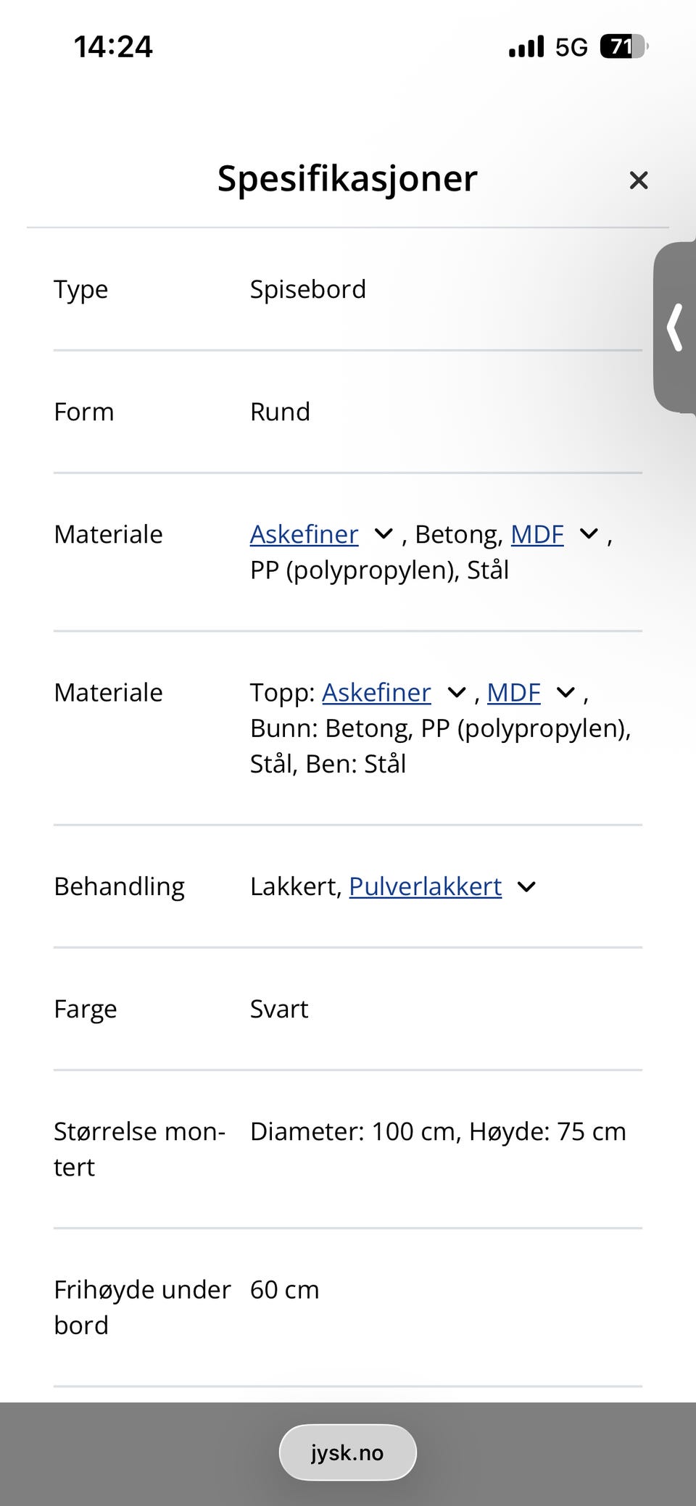Select the Svart color value
Image resolution: width=696 pixels, height=1506 pixels.
[x=279, y=1009]
